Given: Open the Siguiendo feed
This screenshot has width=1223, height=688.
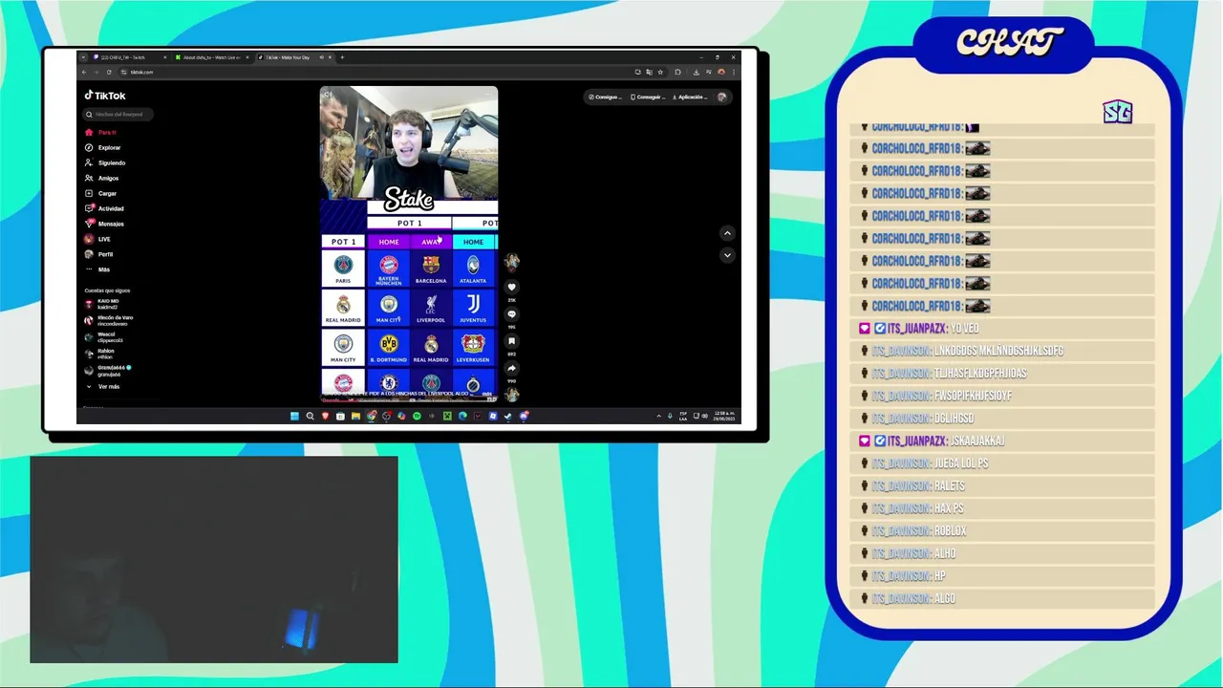Looking at the screenshot, I should click(105, 162).
